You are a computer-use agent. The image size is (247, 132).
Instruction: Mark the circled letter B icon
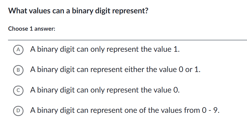point(18,70)
